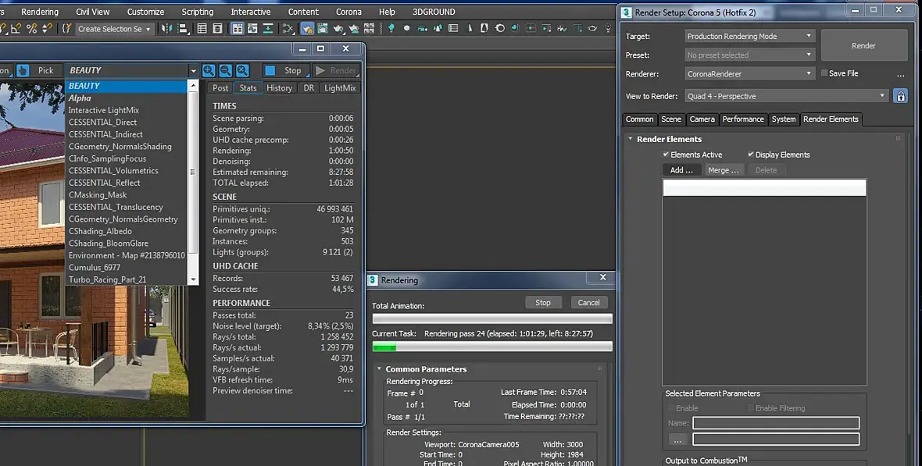Click the Mirror tool icon in main toolbar
Screen dimensions: 922x466
point(166,28)
